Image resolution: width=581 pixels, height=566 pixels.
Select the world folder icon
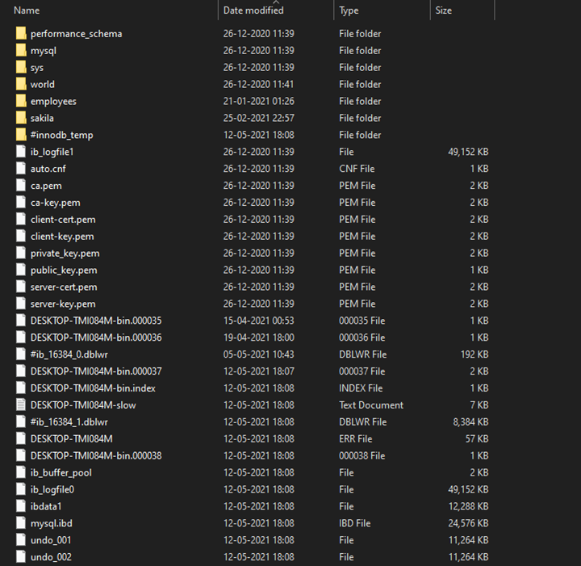[21, 84]
